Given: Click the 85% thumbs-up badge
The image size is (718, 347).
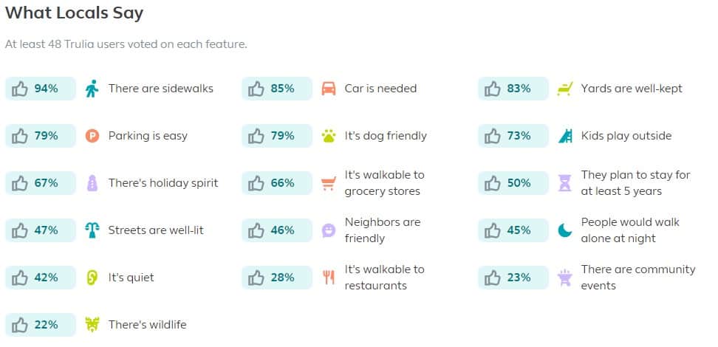Looking at the screenshot, I should tap(276, 89).
